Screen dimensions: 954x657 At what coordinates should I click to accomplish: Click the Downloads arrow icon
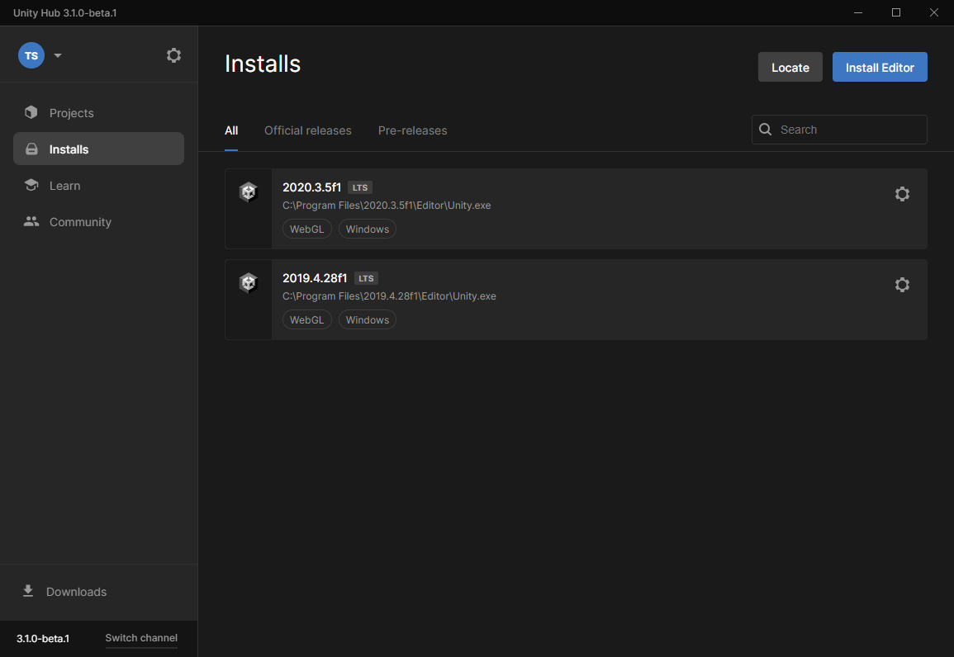[x=28, y=591]
